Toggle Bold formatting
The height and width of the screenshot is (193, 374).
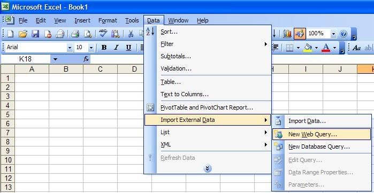point(104,48)
